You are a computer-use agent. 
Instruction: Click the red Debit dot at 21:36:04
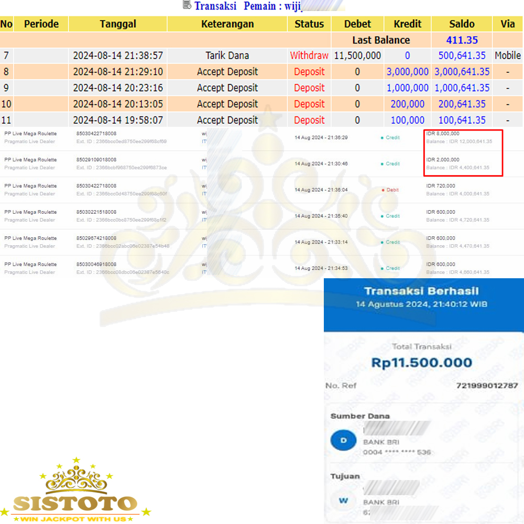click(384, 190)
